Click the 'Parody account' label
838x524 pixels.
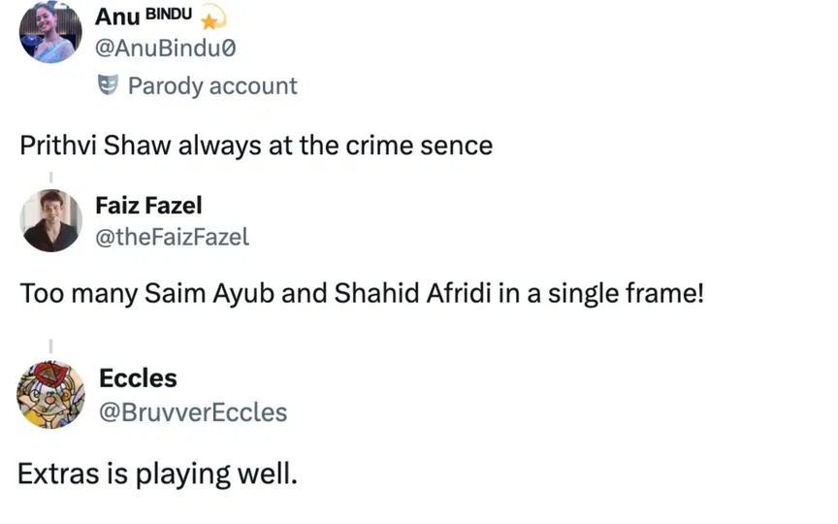tap(212, 86)
